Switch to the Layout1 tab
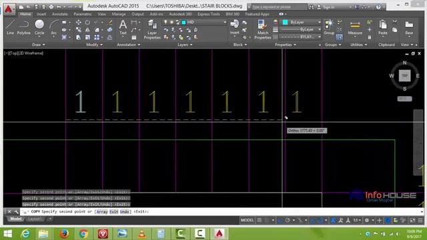This screenshot has height=240, width=427. (x=35, y=219)
